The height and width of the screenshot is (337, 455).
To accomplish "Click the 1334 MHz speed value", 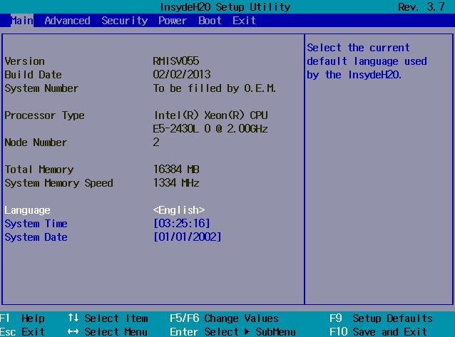I will point(176,182).
